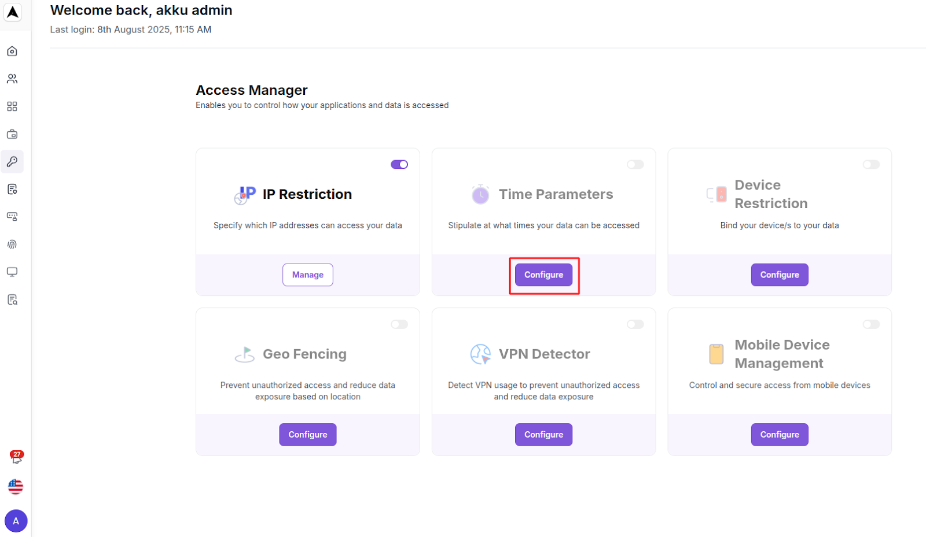
Task: Open the Home dashboard from the sidebar
Action: click(x=12, y=51)
